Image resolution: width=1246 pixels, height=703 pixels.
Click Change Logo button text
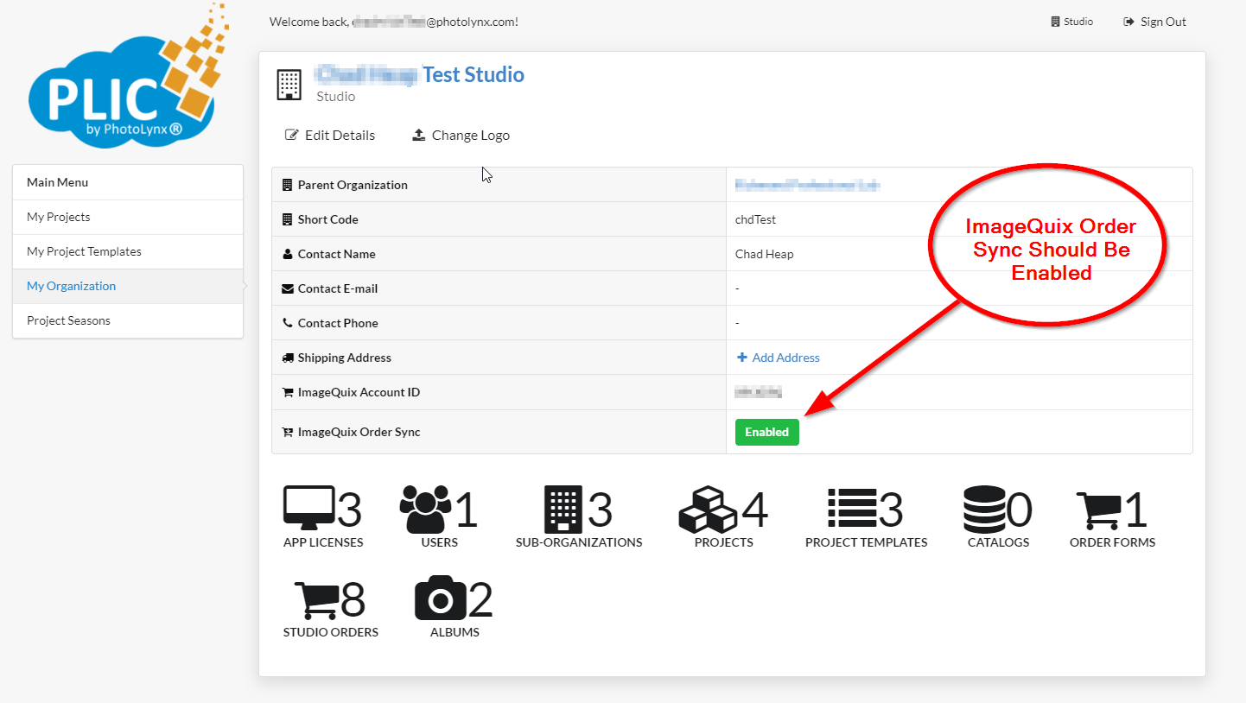pyautogui.click(x=471, y=136)
